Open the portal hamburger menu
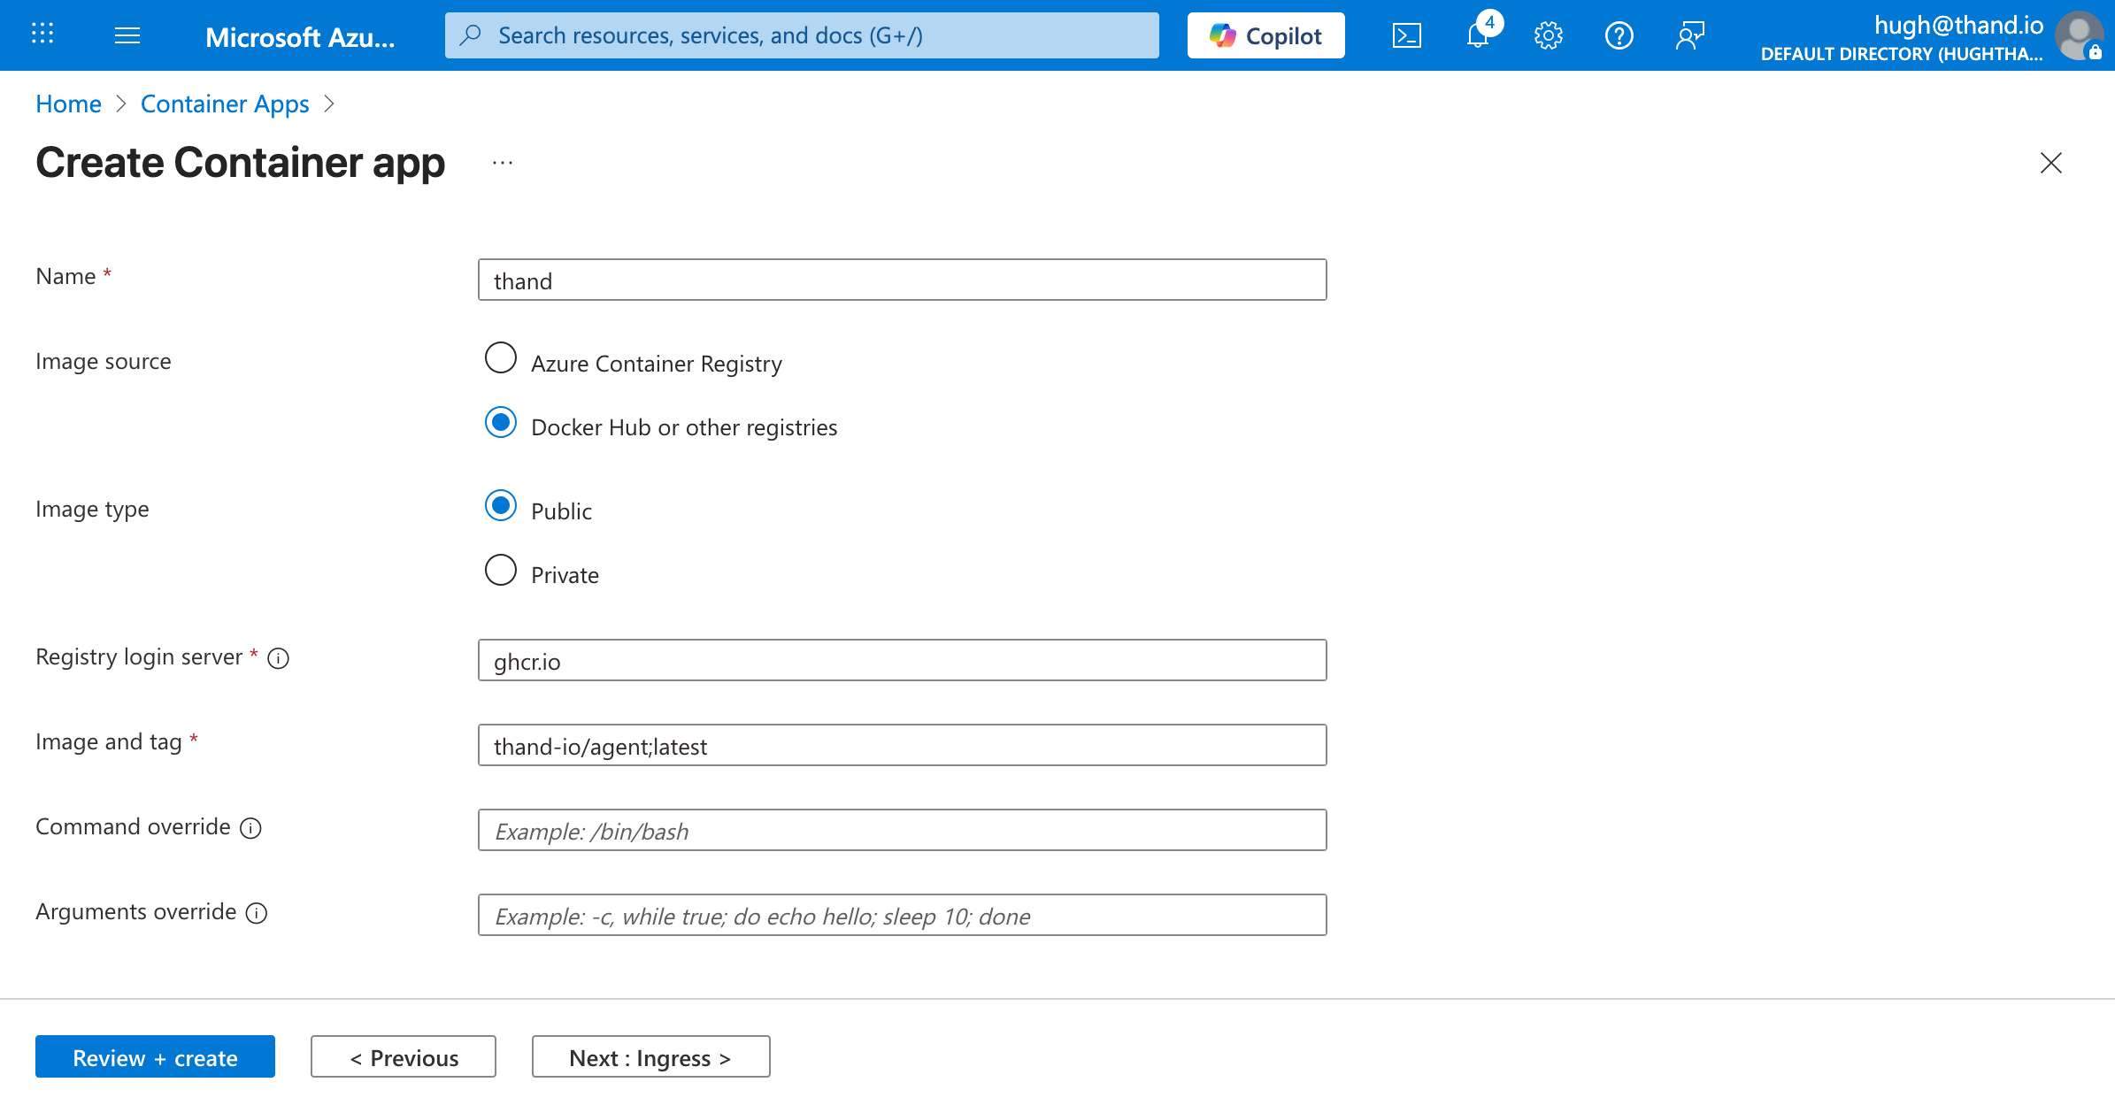The height and width of the screenshot is (1113, 2115). point(127,35)
